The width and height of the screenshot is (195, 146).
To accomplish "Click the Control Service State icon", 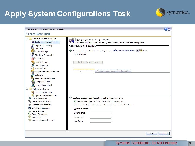I will (30, 102).
